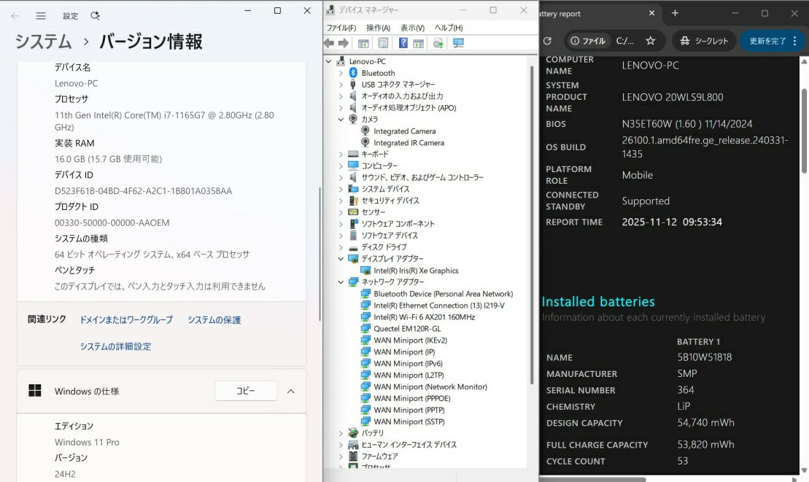Open the 操作(A) menu
Viewport: 809px width, 482px height.
point(378,28)
